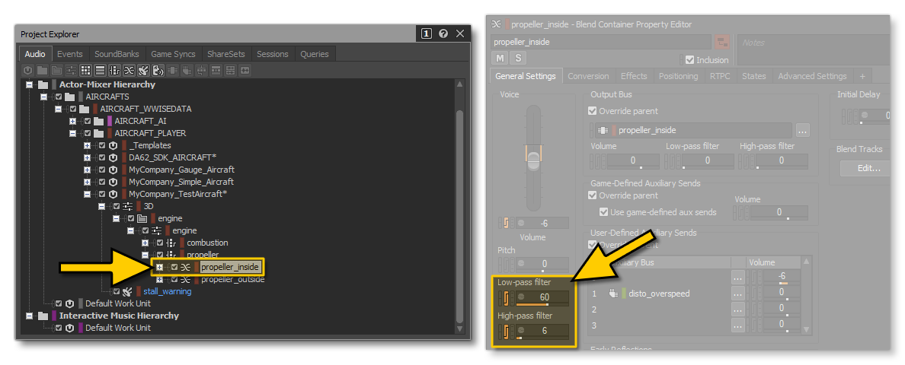Toggle Override parent under Output Bus
The width and height of the screenshot is (905, 365).
tap(593, 110)
